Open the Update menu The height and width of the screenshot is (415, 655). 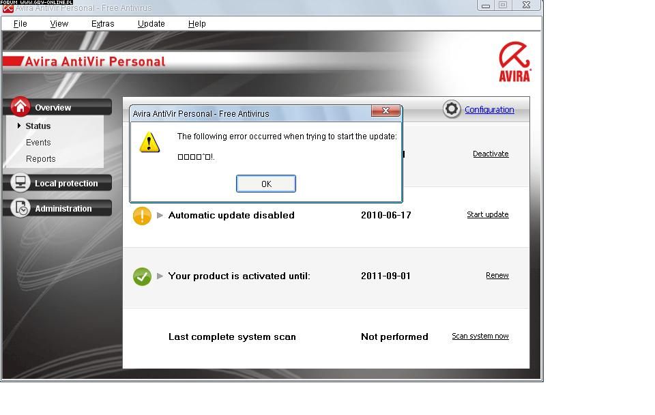pyautogui.click(x=151, y=24)
